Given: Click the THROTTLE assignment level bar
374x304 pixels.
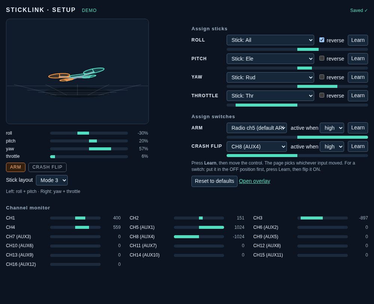Looking at the screenshot, I should [x=297, y=105].
